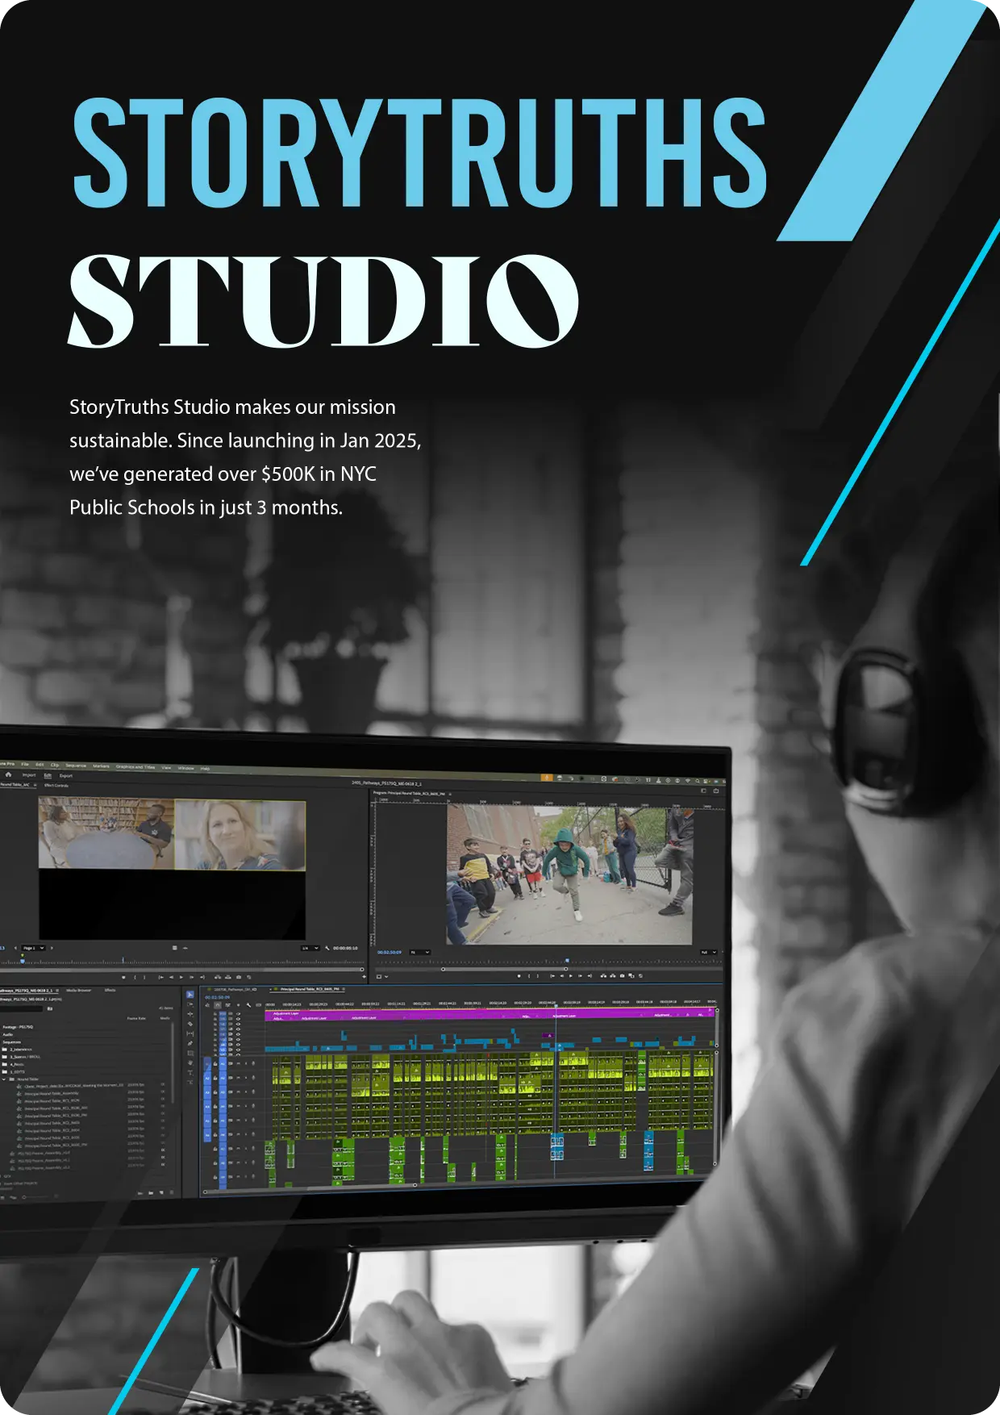Click Export Frame camera in Source monitor
The width and height of the screenshot is (1000, 1415).
point(239,977)
